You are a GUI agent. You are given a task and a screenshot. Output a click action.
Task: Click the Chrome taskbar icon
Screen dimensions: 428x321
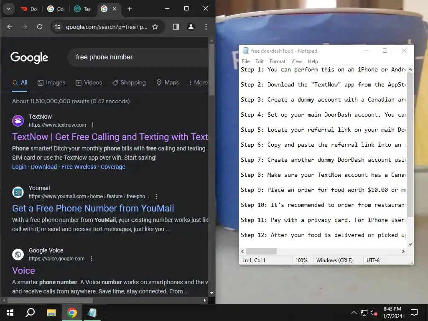72,313
